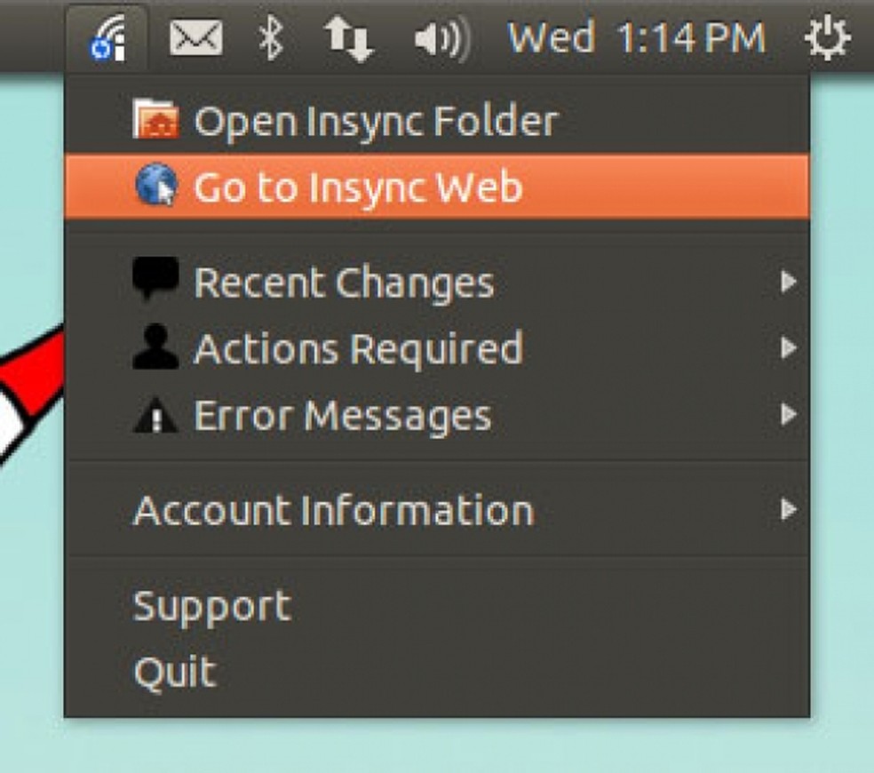
Task: Quit Insync from the menu
Action: (174, 672)
